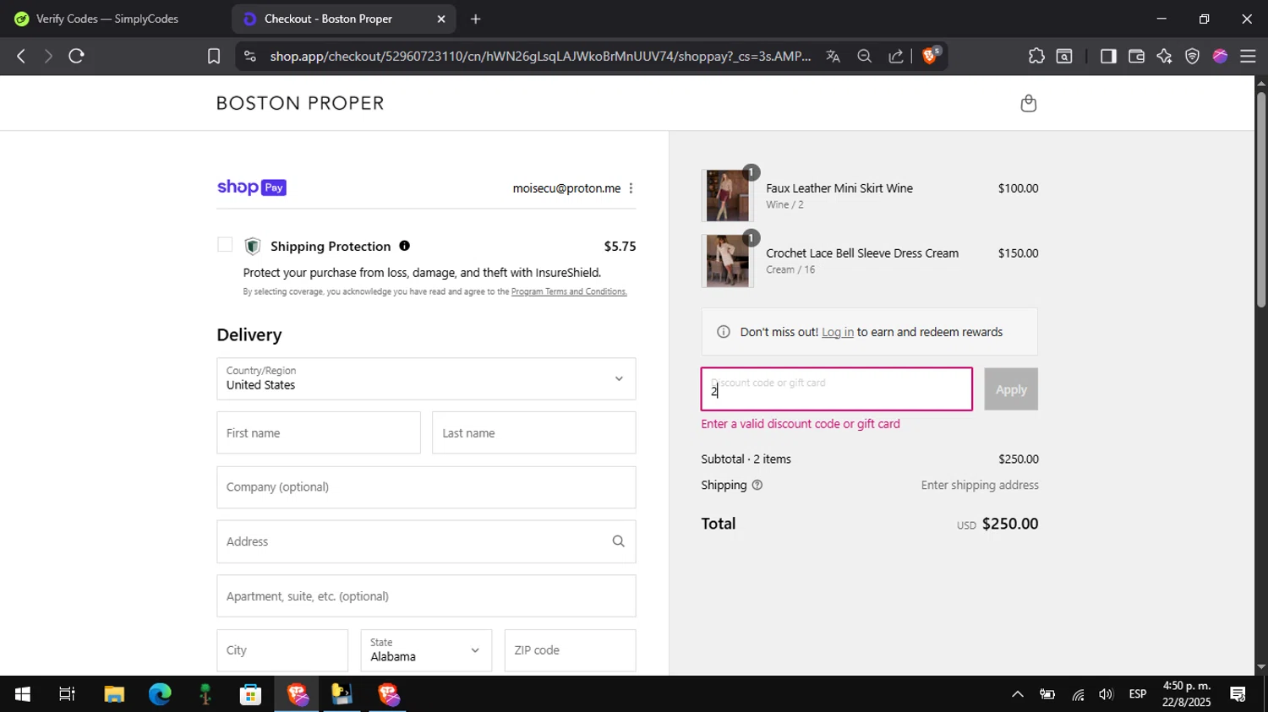Viewport: 1268px width, 712px height.
Task: Toggle the browser sidebar panel
Action: [x=1108, y=56]
